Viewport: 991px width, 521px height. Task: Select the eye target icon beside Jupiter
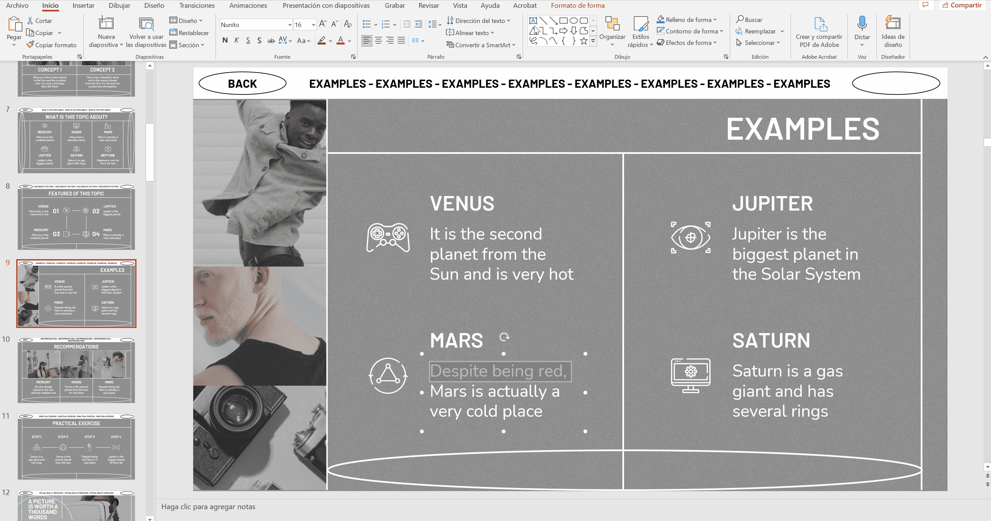pyautogui.click(x=691, y=237)
